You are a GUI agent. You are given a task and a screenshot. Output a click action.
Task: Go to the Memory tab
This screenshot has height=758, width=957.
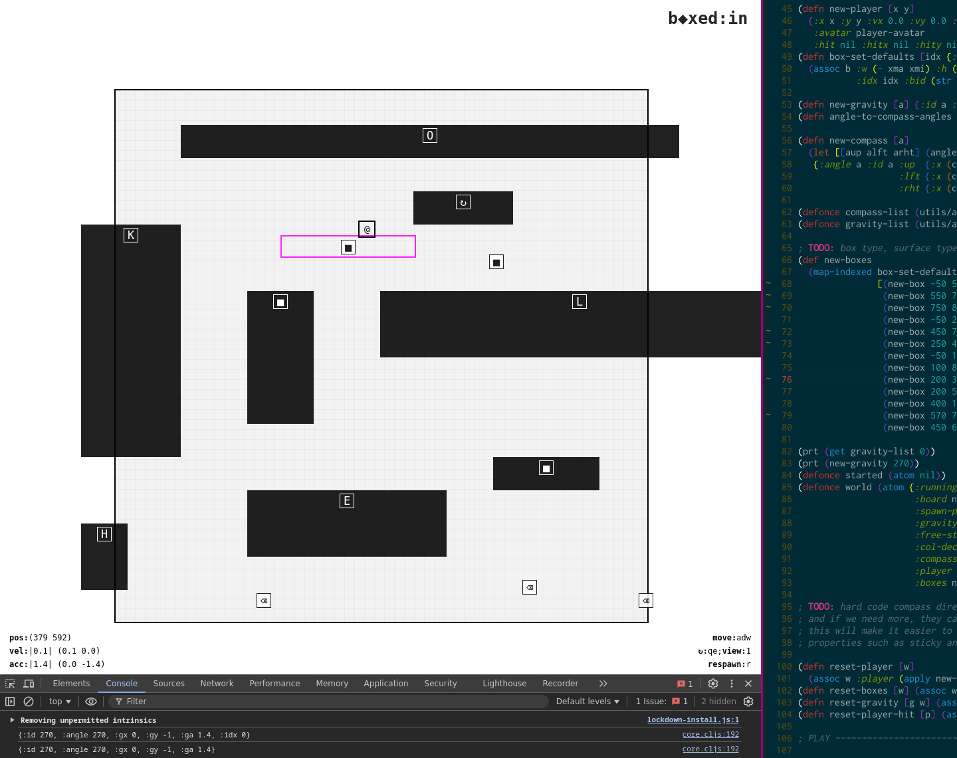[x=332, y=684]
